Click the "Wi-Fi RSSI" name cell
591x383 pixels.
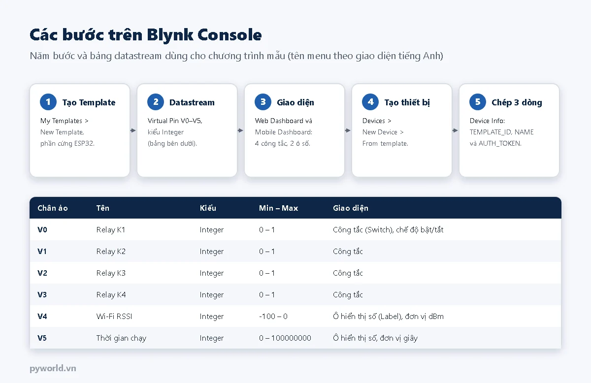[115, 316]
